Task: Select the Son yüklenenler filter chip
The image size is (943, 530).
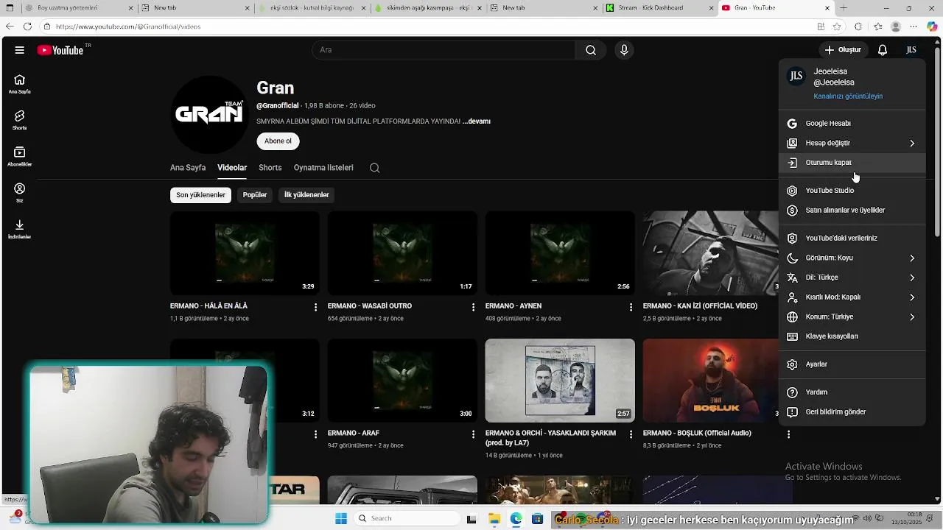Action: 200,195
